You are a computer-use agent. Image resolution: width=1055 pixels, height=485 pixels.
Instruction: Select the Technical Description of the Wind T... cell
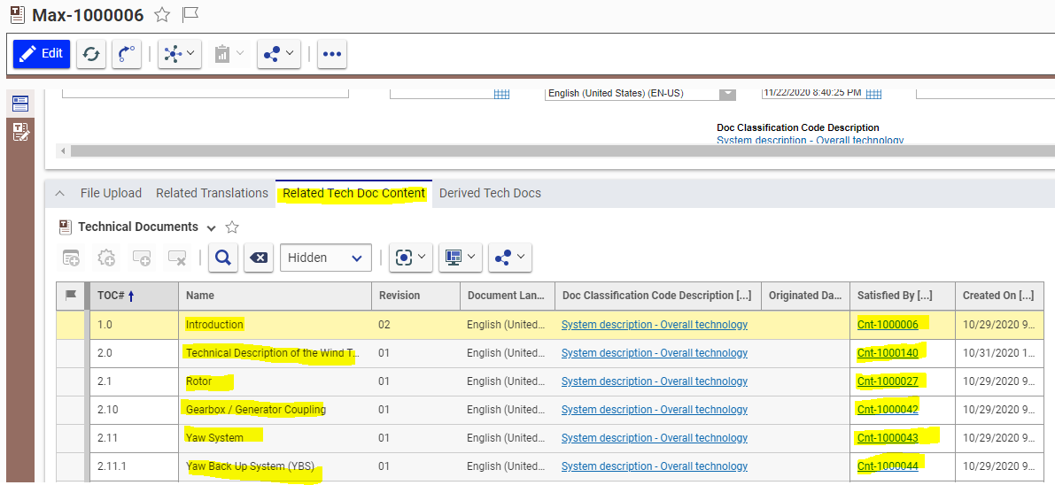275,353
